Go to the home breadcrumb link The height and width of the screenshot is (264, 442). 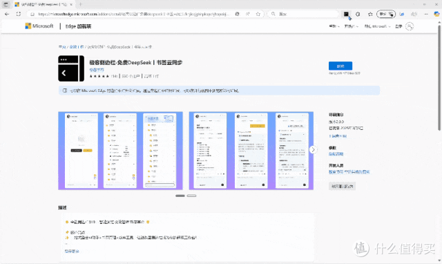(x=62, y=47)
